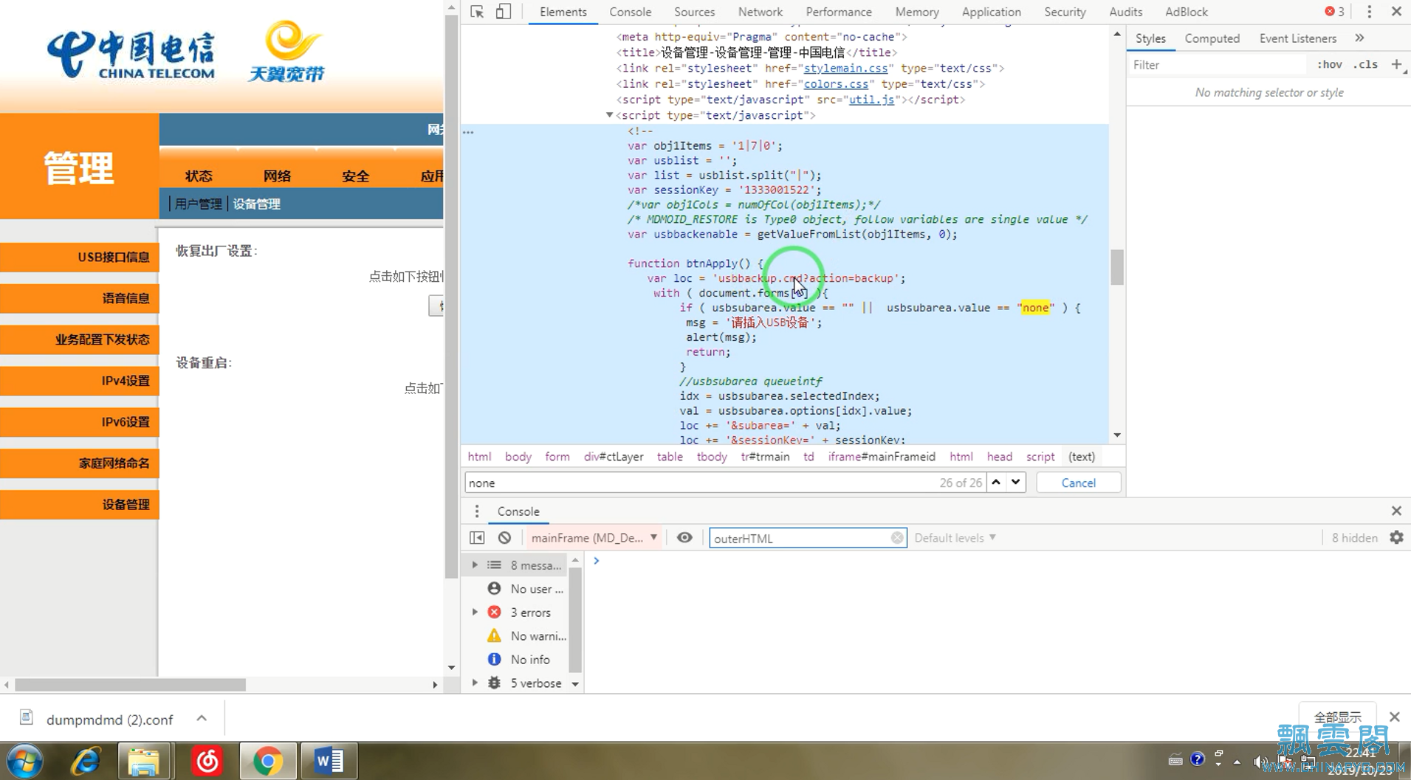Viewport: 1411px width, 780px height.
Task: Activate the inspect element picker icon
Action: pos(477,12)
